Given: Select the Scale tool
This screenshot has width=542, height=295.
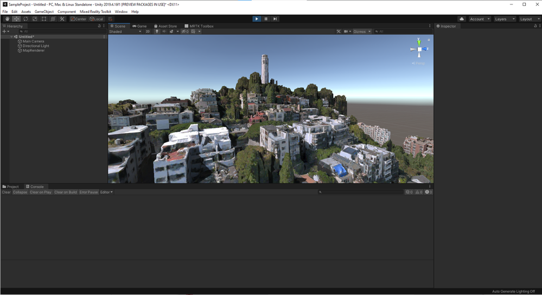Looking at the screenshot, I should coord(35,19).
